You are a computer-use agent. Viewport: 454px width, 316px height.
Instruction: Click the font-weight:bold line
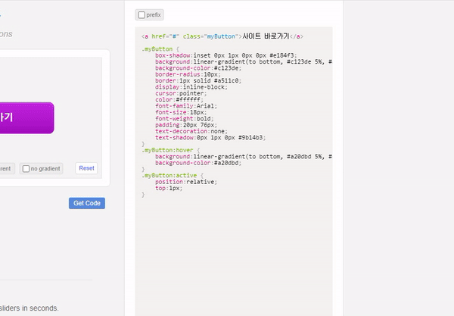(184, 118)
